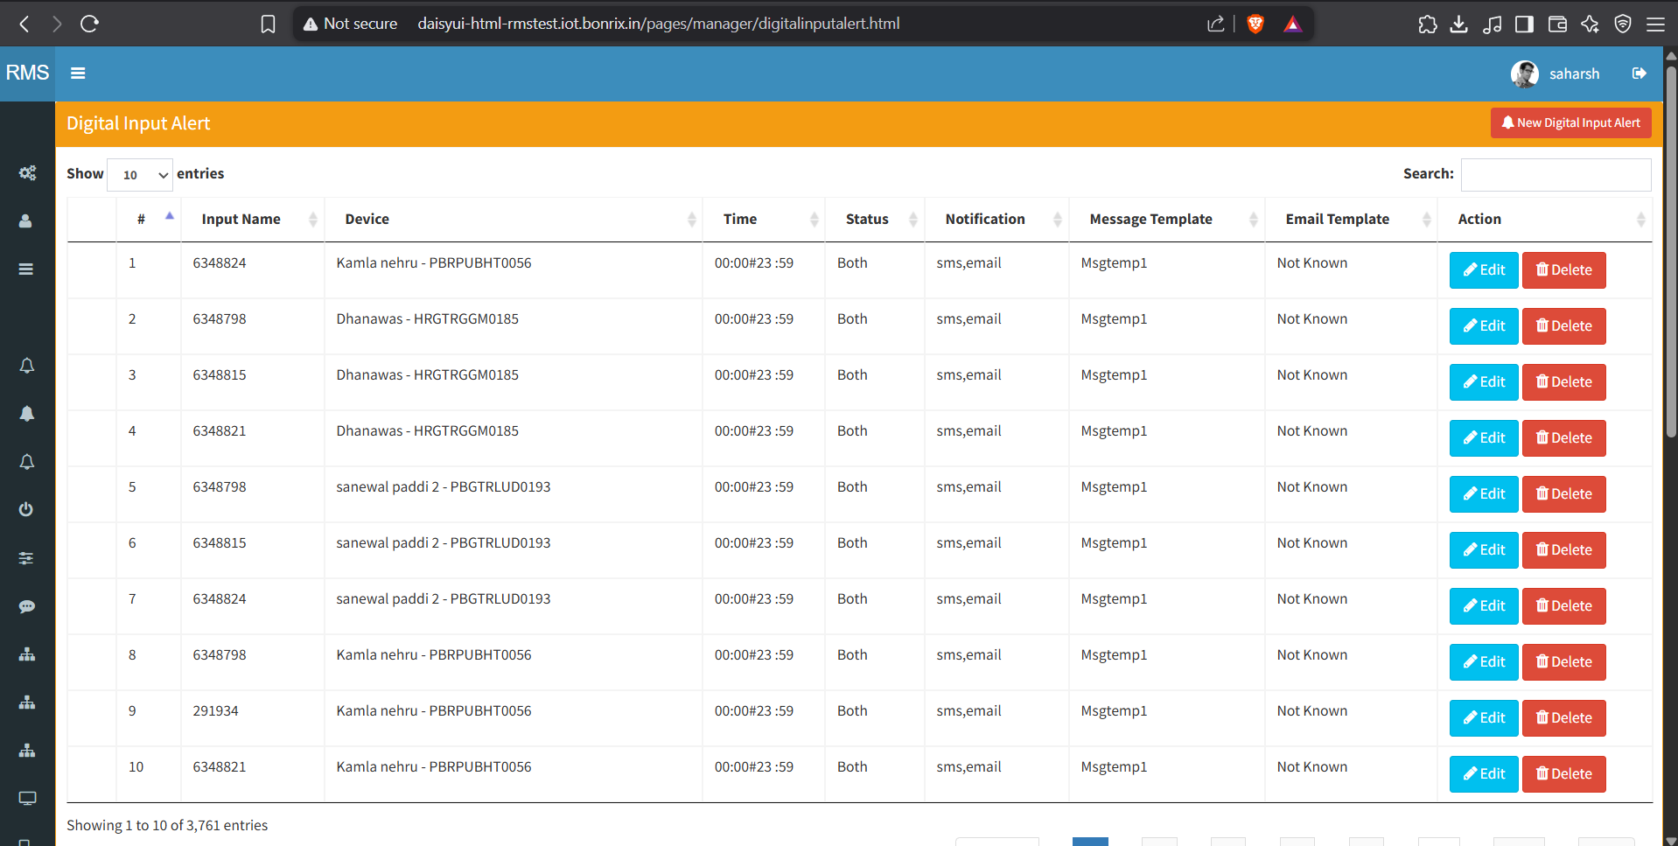This screenshot has width=1678, height=846.
Task: Sort by Message Template column
Action: (x=1166, y=220)
